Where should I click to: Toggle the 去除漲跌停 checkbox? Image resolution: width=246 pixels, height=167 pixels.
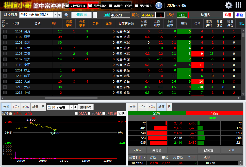[x=67, y=6]
